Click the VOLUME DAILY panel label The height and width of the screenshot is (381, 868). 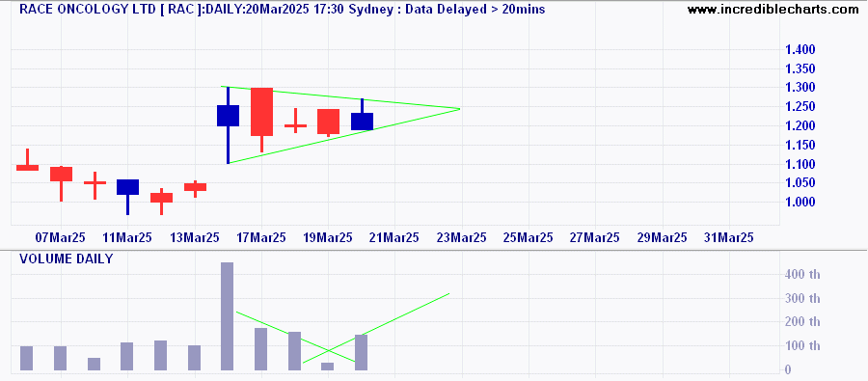[x=66, y=259]
